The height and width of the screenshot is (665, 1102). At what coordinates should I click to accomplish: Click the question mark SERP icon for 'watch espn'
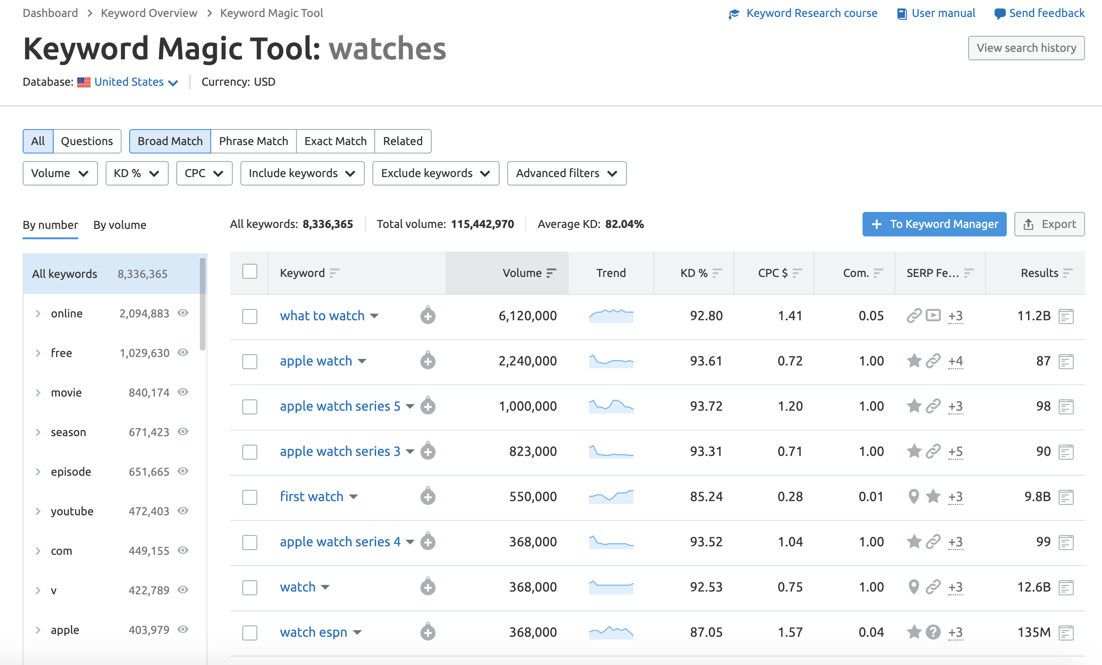coord(933,632)
